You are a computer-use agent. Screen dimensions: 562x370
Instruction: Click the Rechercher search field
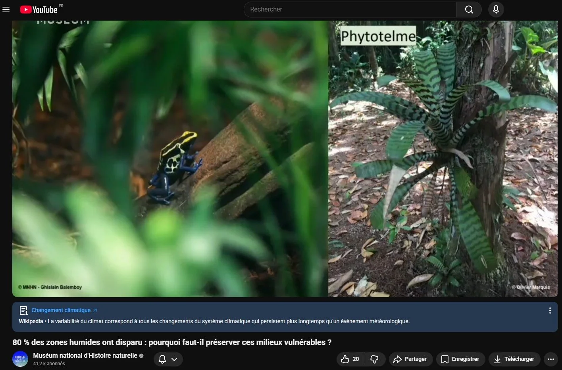[350, 10]
